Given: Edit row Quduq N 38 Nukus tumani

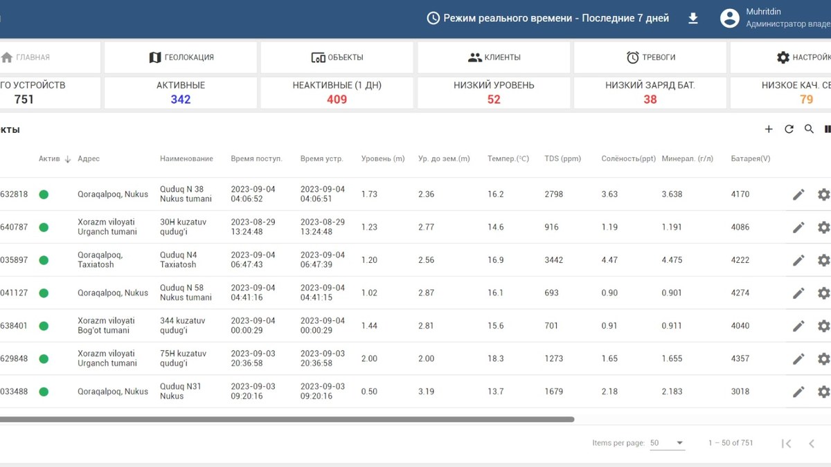Looking at the screenshot, I should point(798,194).
